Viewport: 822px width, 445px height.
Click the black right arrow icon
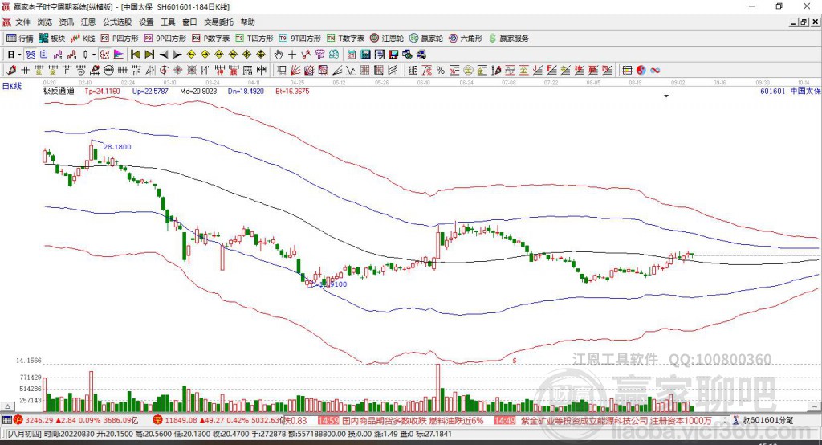click(x=177, y=55)
